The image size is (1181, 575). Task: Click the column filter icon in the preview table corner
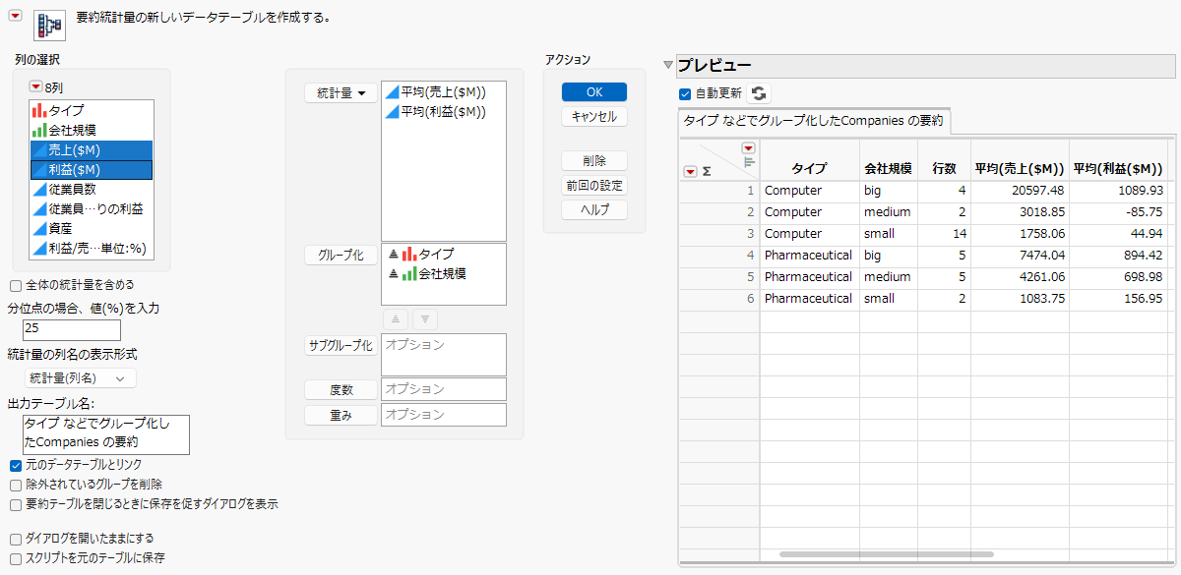click(748, 163)
